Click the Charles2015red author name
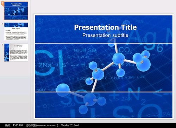This screenshot has width=176, height=128. click(70, 125)
